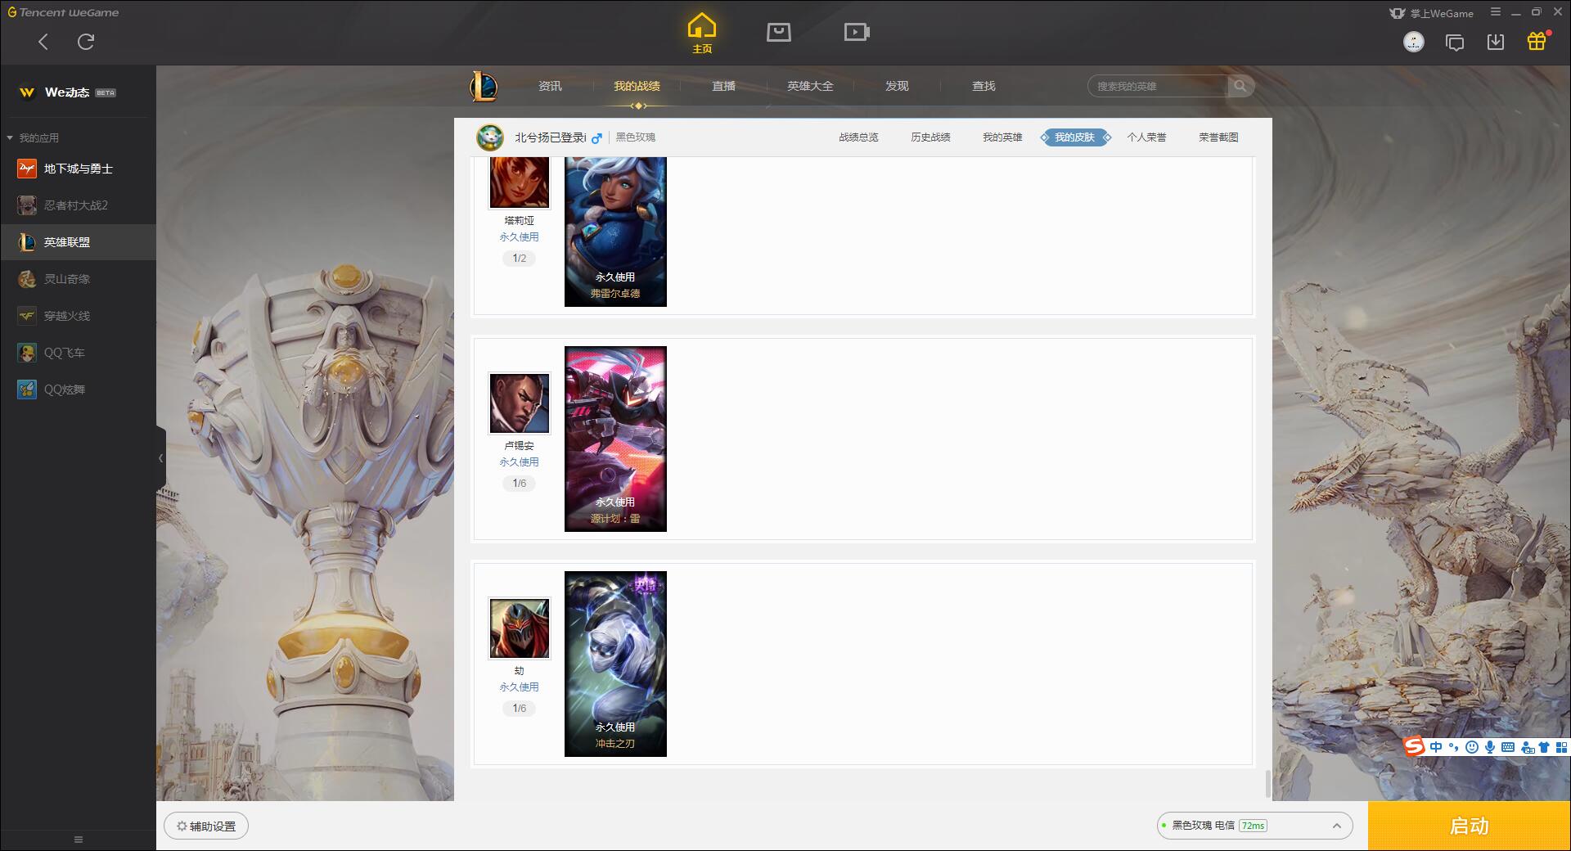The height and width of the screenshot is (851, 1571).
Task: Click 塔莉垭 champion portrait
Action: click(520, 182)
